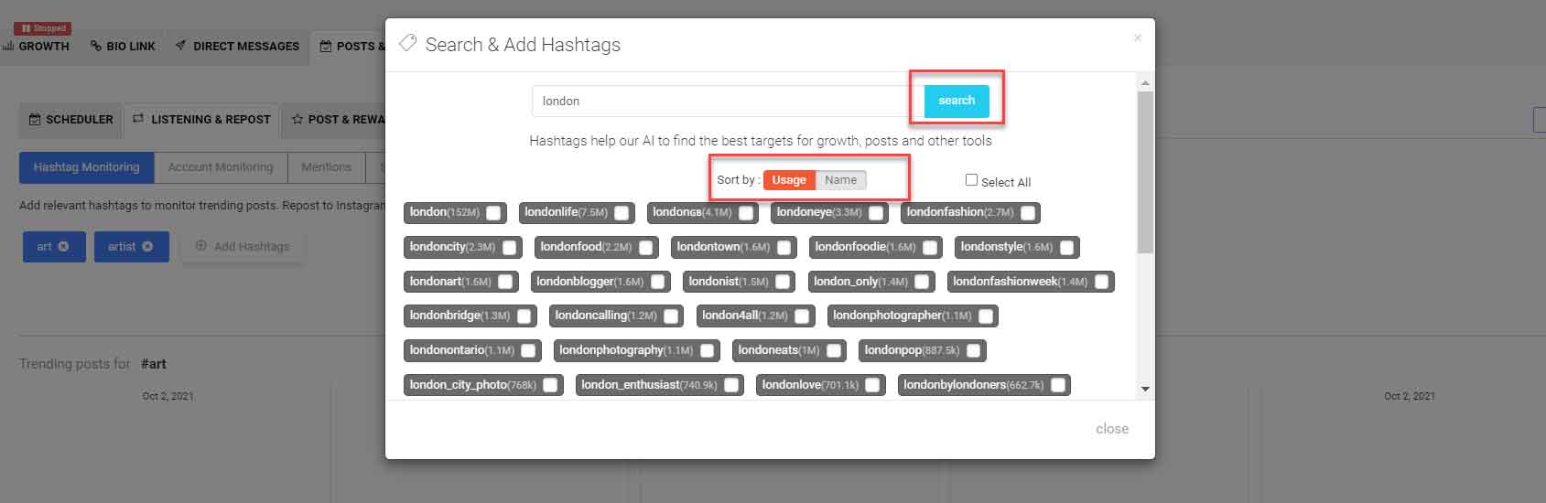Viewport: 1546px width, 503px height.
Task: Check the londonbridge(1.3M) hashtag box
Action: tap(524, 316)
